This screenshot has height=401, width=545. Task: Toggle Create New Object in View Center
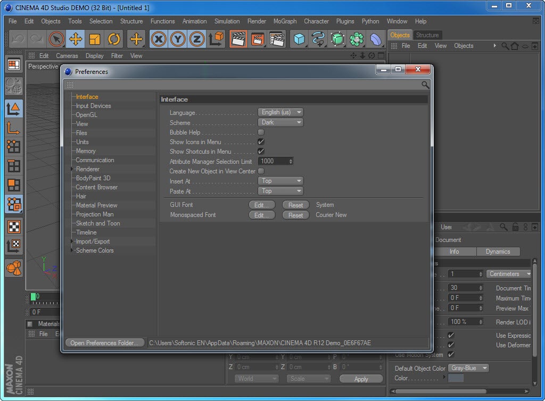point(261,171)
